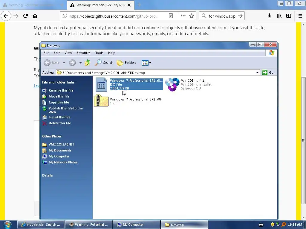Switch to My Computer taskbar button
This screenshot has width=306, height=229.
pos(136,225)
